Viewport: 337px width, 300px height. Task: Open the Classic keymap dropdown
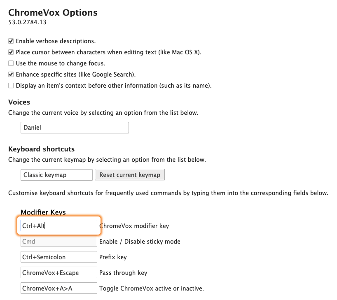tap(56, 174)
